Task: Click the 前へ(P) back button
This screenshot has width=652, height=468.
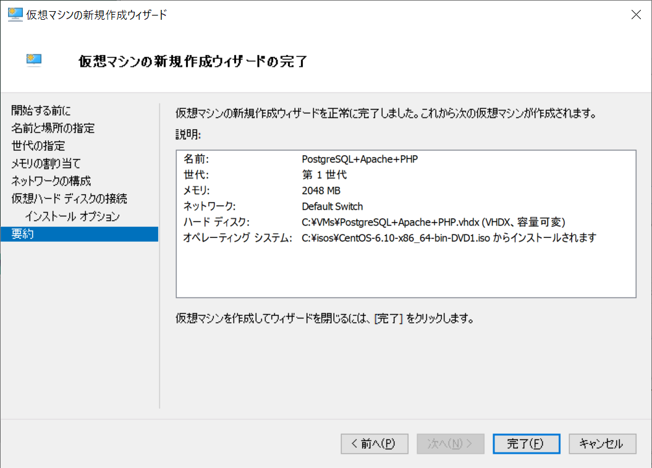Action: pyautogui.click(x=375, y=444)
